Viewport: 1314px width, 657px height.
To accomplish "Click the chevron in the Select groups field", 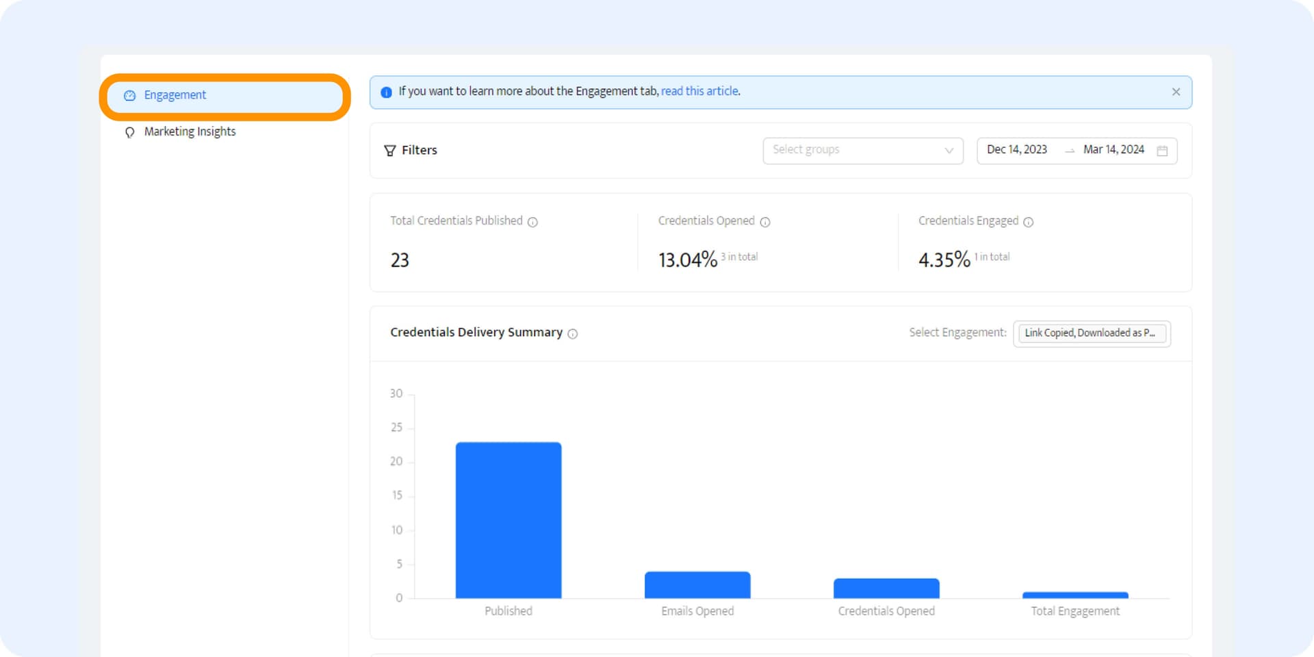I will click(949, 151).
